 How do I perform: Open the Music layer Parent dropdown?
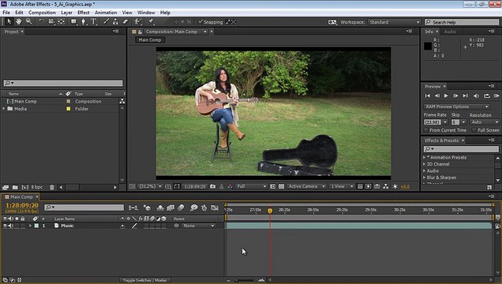[198, 226]
